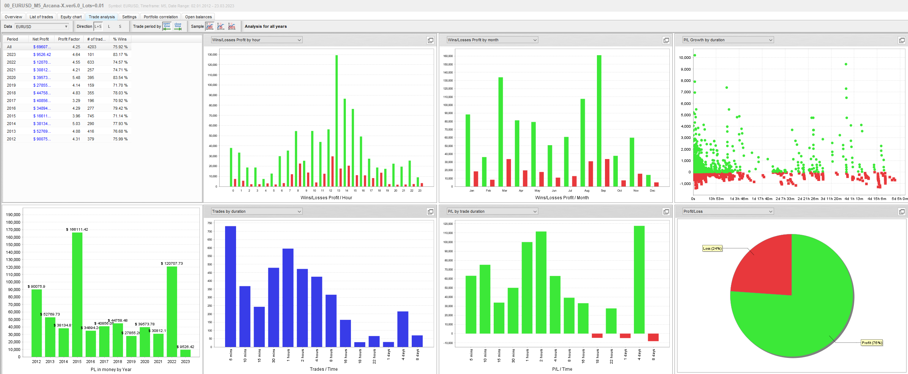Click the $ 120707.73 bar for 2022
The height and width of the screenshot is (374, 908).
coord(172,311)
